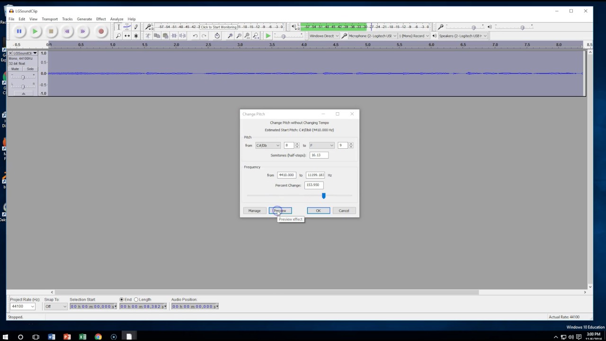Select the Zoom magnifier tool
The height and width of the screenshot is (341, 606).
click(118, 36)
